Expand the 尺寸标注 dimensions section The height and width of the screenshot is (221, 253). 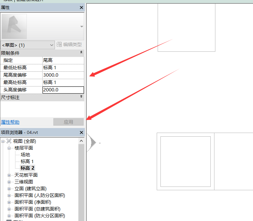coord(81,97)
